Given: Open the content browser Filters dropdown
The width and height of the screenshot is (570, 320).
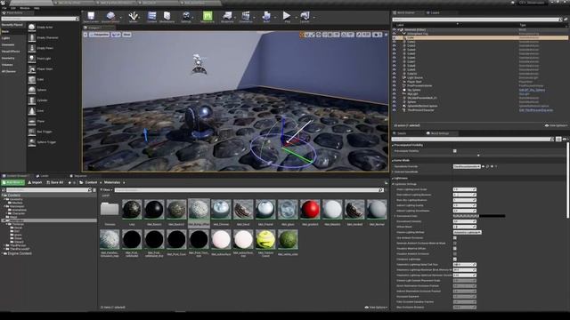Looking at the screenshot, I should click(x=106, y=190).
